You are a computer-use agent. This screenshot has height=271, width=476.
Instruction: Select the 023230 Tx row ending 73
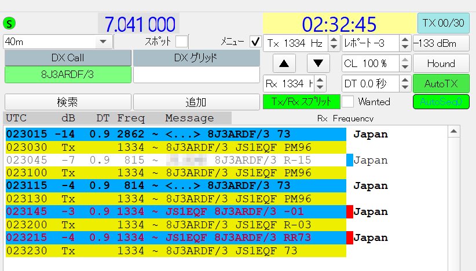(176, 251)
